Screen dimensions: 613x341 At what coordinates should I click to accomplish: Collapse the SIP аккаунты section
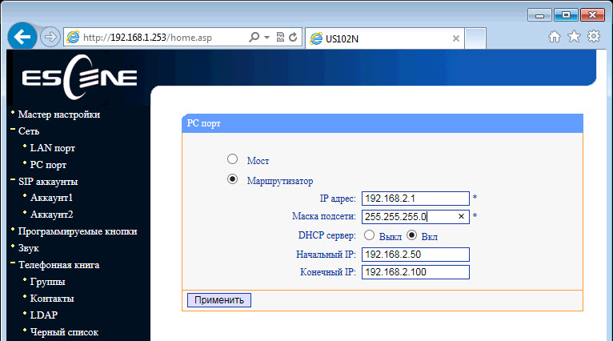coord(48,182)
